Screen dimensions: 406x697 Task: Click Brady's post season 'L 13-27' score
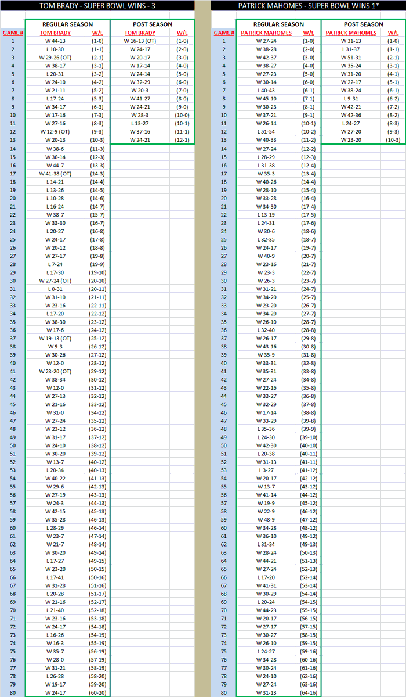click(140, 124)
